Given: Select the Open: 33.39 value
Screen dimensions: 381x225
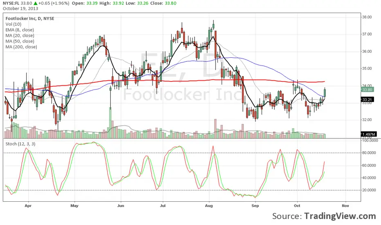Looking at the screenshot, I should [x=84, y=3].
